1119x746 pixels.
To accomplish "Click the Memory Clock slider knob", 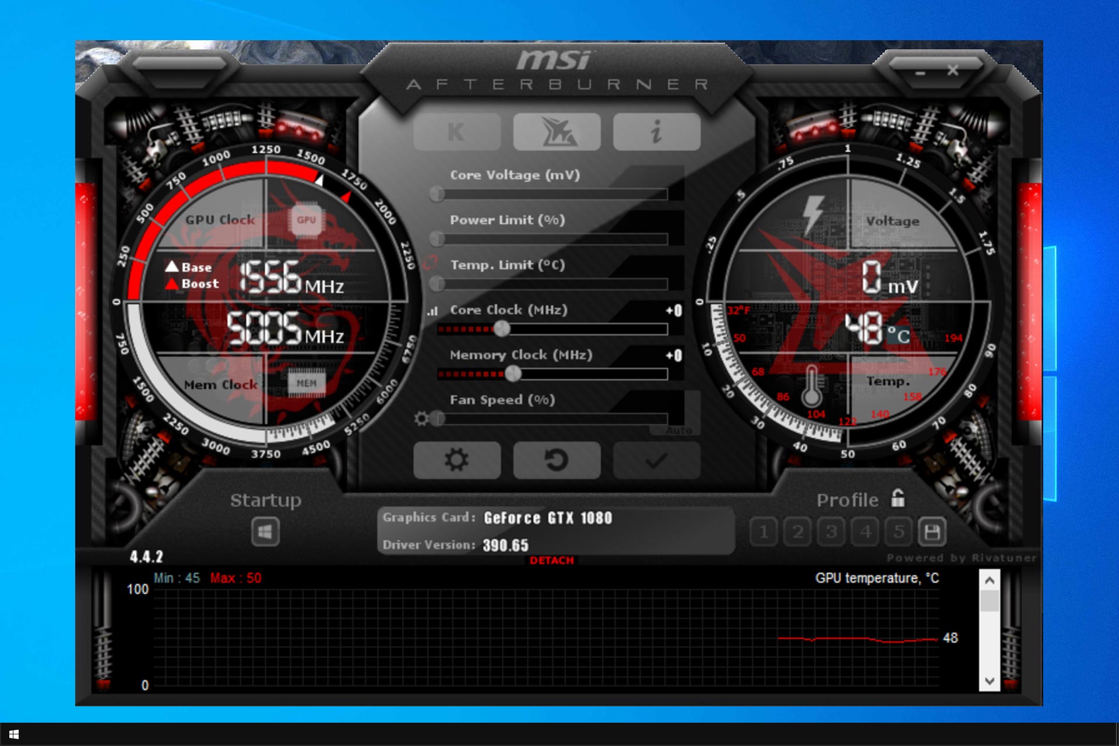I will pos(513,374).
